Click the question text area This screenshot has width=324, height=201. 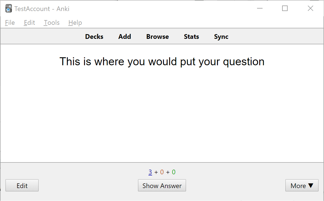162,61
